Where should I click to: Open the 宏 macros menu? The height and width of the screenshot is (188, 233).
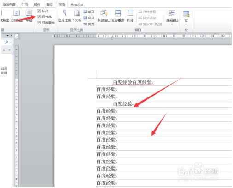tap(186, 17)
